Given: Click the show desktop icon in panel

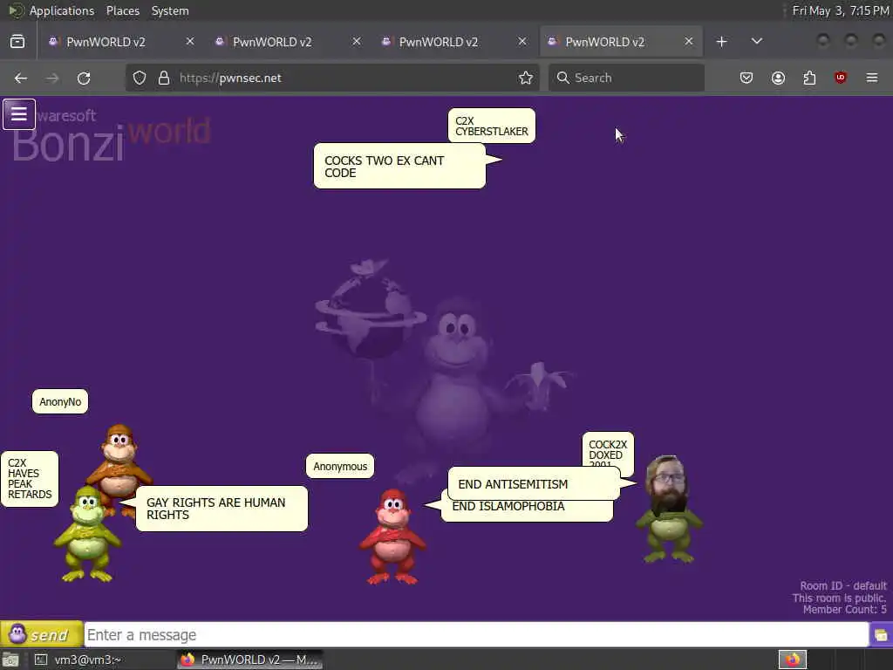Looking at the screenshot, I should (10, 660).
